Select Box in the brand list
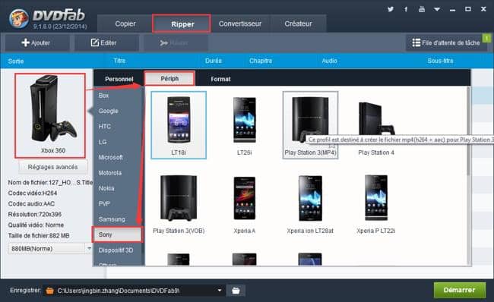Screen dimensions: 494x302 pyautogui.click(x=103, y=96)
